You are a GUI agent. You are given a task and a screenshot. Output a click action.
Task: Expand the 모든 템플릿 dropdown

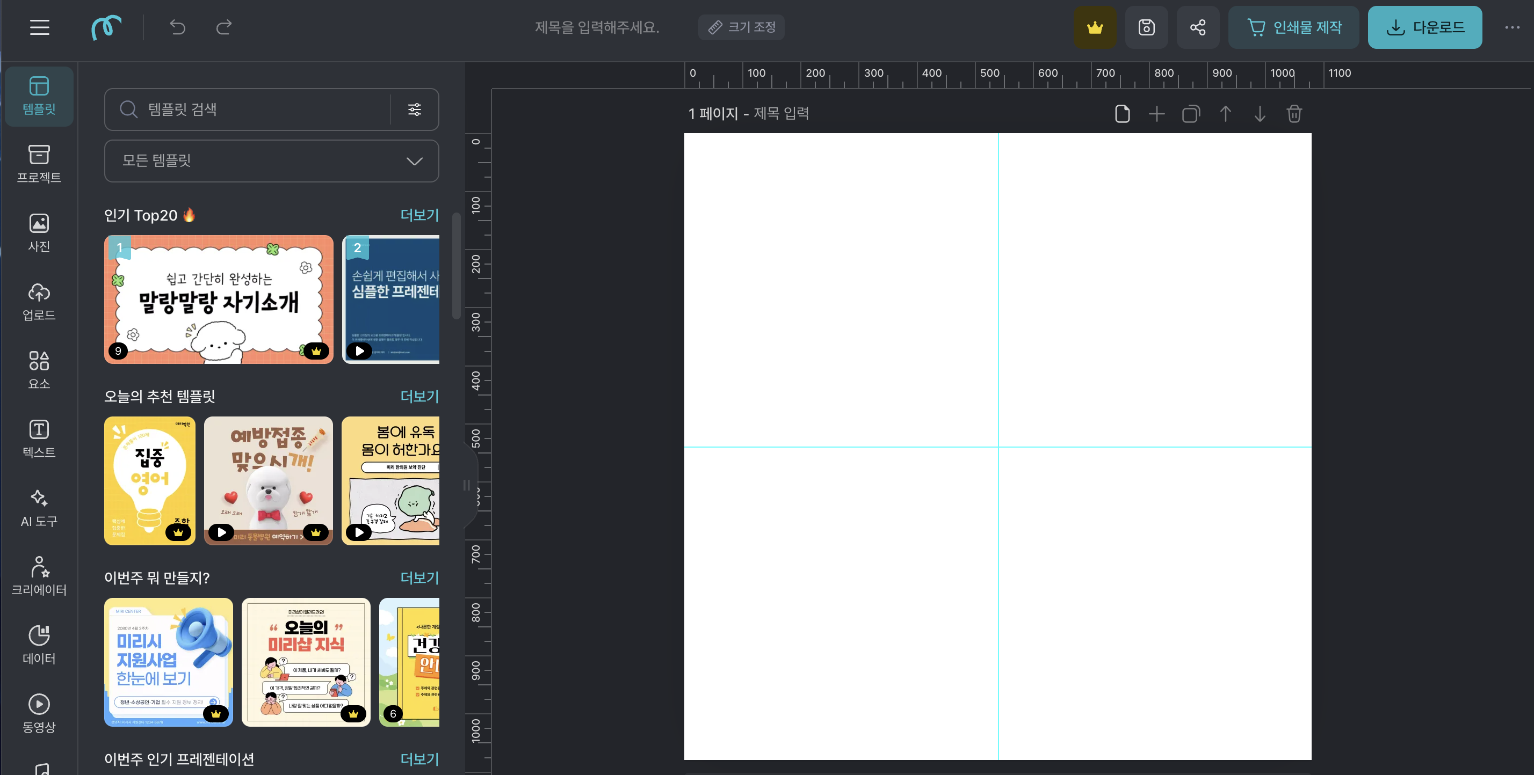pyautogui.click(x=272, y=160)
